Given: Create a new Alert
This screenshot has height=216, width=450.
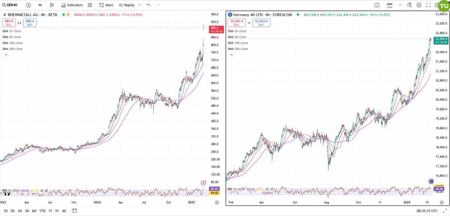Looking at the screenshot, I should [x=106, y=5].
